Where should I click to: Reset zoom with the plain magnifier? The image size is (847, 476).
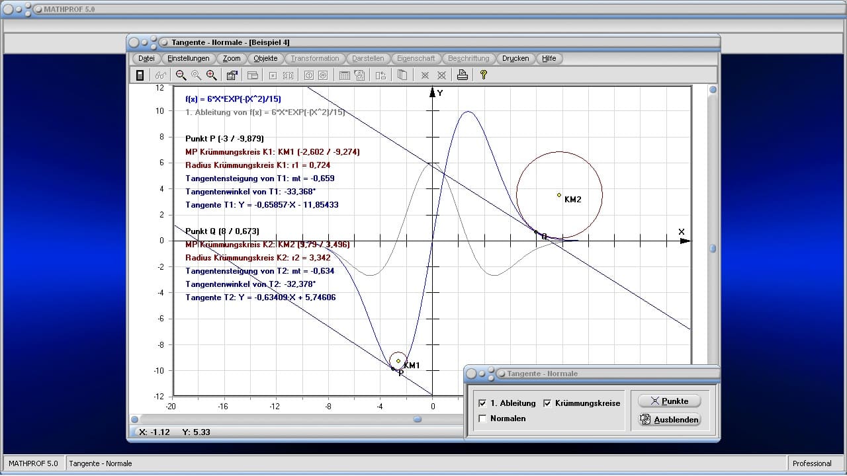click(x=196, y=75)
